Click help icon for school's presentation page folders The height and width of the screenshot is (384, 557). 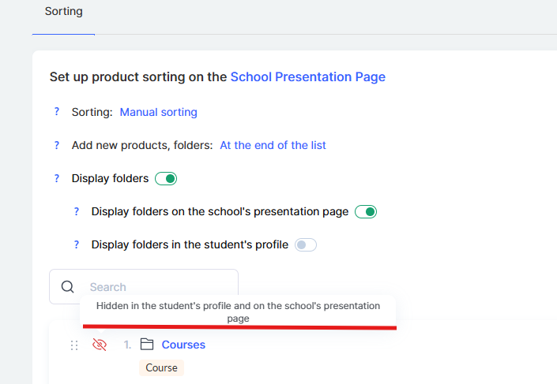pyautogui.click(x=77, y=211)
